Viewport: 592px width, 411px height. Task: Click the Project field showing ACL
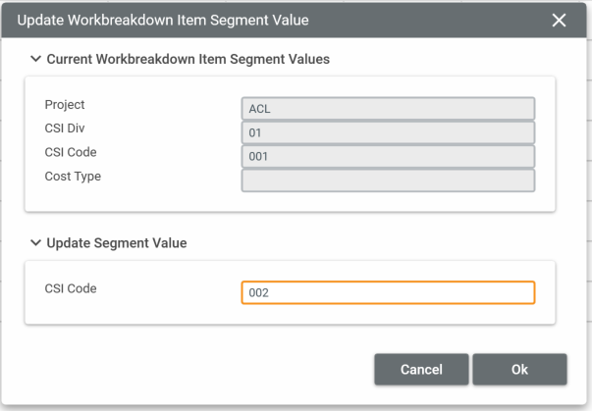[x=388, y=108]
